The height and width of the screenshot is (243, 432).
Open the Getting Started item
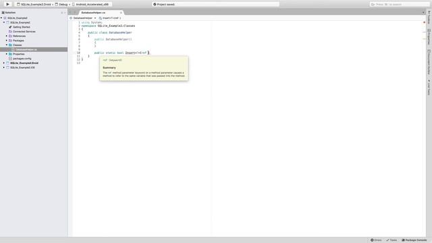click(21, 27)
